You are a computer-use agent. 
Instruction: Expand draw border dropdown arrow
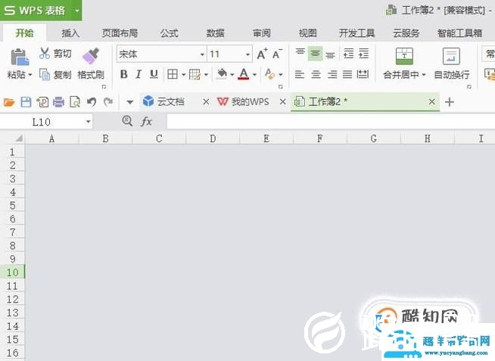(x=206, y=75)
